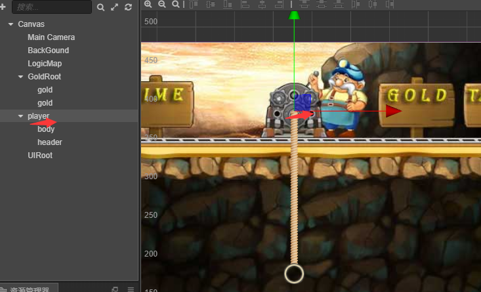Click the green Y-axis gizmo arrowhead
The width and height of the screenshot is (481, 292).
click(294, 15)
